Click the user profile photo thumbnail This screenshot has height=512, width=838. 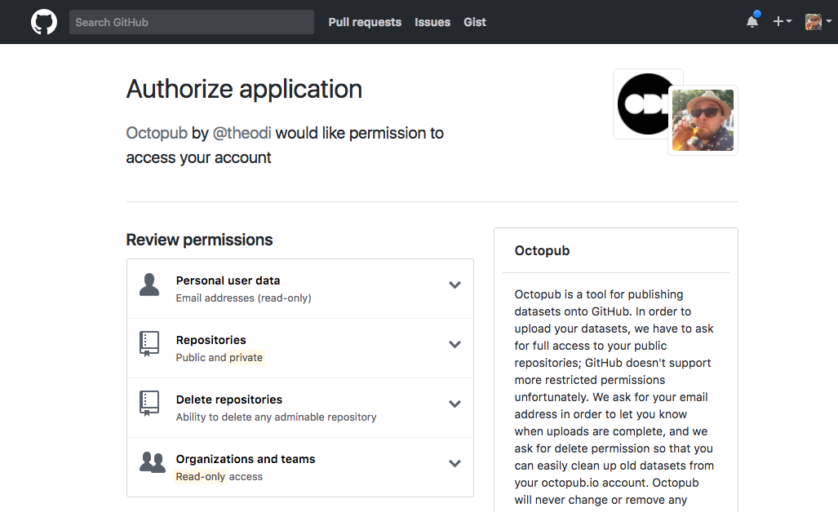pos(703,120)
